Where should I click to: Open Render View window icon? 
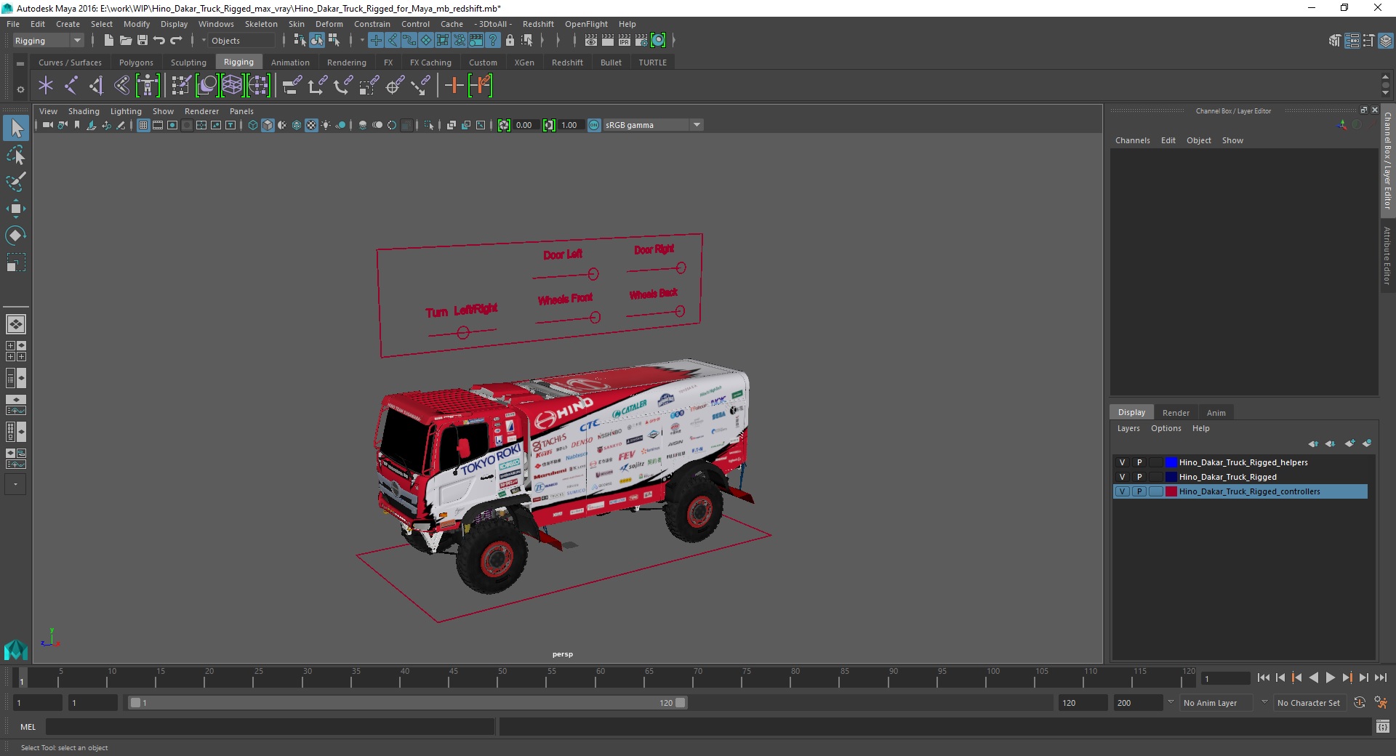click(x=591, y=41)
